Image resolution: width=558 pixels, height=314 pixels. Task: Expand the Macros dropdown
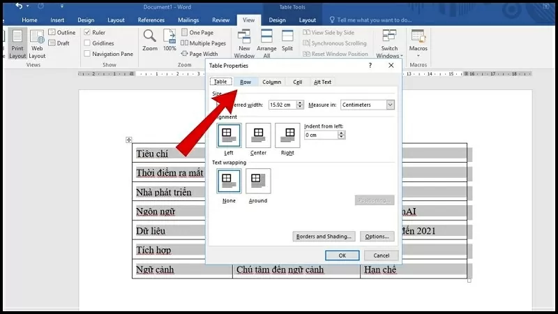[418, 56]
